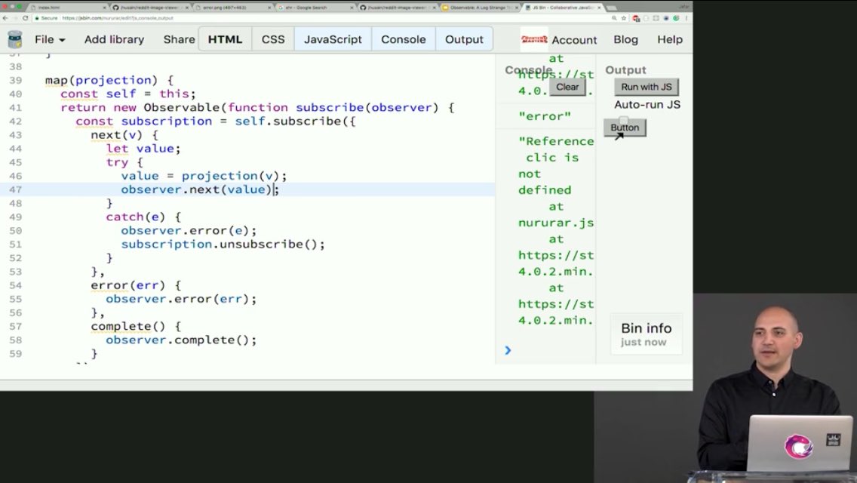Click the "Reference" error message text

point(556,141)
